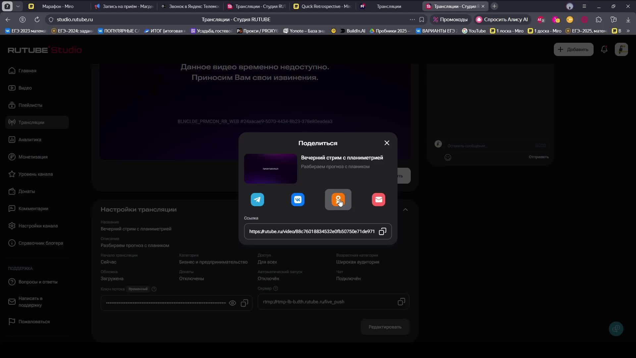Open browser extensions puzzle icon
The height and width of the screenshot is (358, 636).
tap(599, 20)
